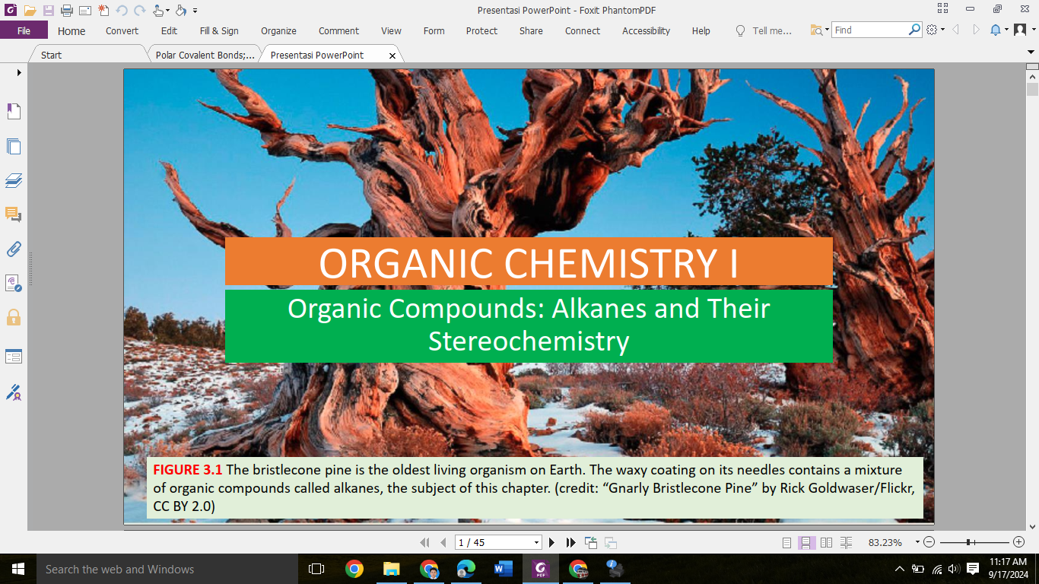Open the Comment ribbon tab
Image resolution: width=1039 pixels, height=584 pixels.
point(338,30)
